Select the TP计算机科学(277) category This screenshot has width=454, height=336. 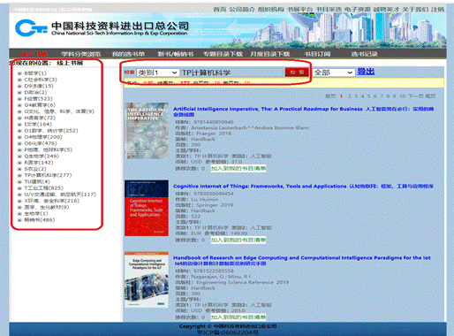pos(48,175)
